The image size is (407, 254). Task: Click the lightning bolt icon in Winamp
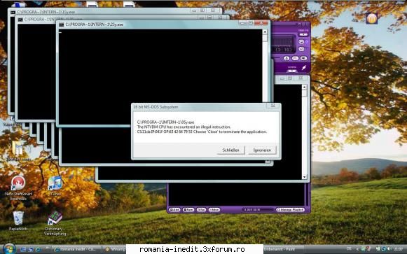point(304,68)
